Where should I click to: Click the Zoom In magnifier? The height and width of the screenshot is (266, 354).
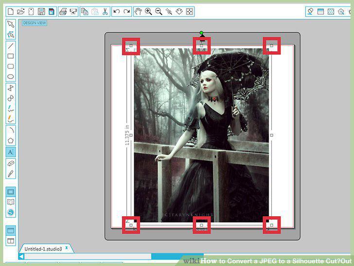pyautogui.click(x=148, y=12)
